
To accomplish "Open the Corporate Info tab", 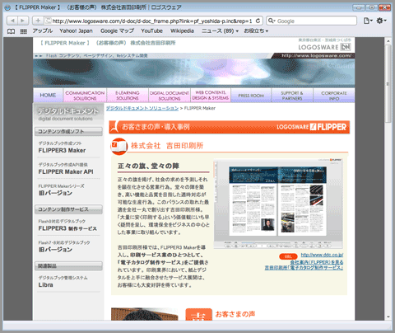I will pyautogui.click(x=334, y=96).
